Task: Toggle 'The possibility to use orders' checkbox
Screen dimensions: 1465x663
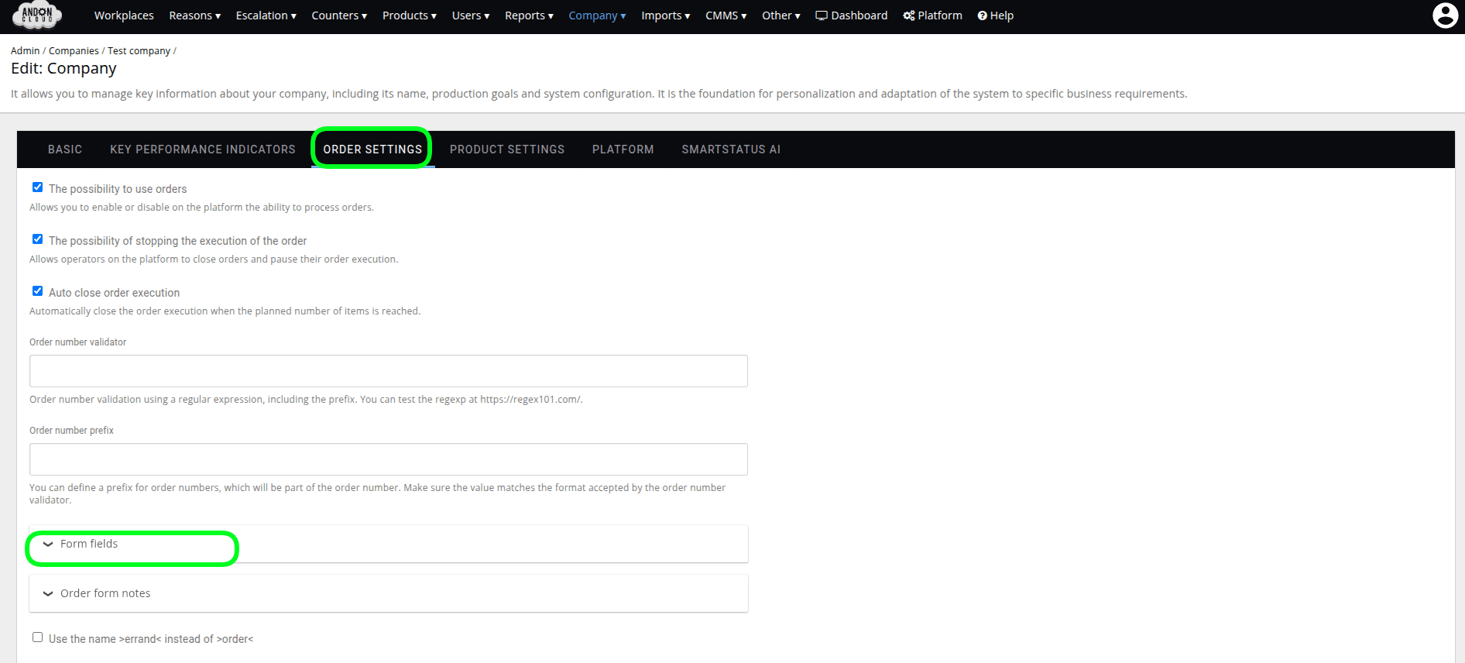Action: [x=37, y=187]
